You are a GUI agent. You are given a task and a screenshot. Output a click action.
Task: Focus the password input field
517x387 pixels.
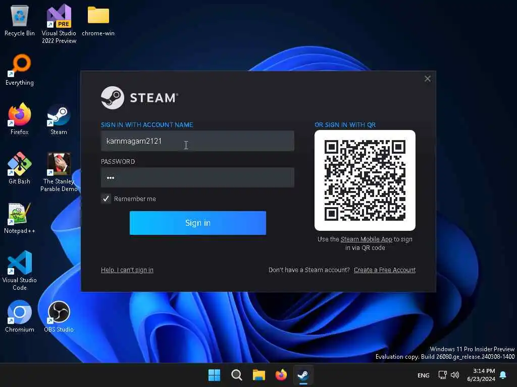(x=197, y=178)
